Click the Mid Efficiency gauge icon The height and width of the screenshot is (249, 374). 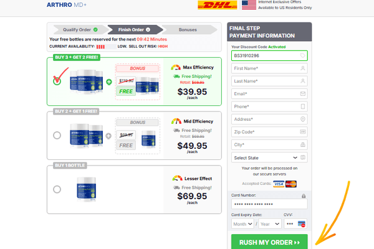[x=176, y=121]
